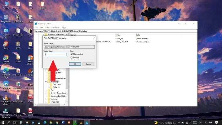The height and width of the screenshot is (125, 222).
Task: Click the tree pane horizontal scrollbar thumb
Action: [x=48, y=105]
